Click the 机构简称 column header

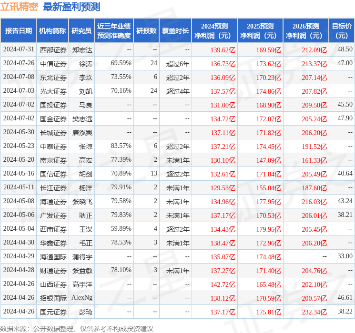[52, 30]
